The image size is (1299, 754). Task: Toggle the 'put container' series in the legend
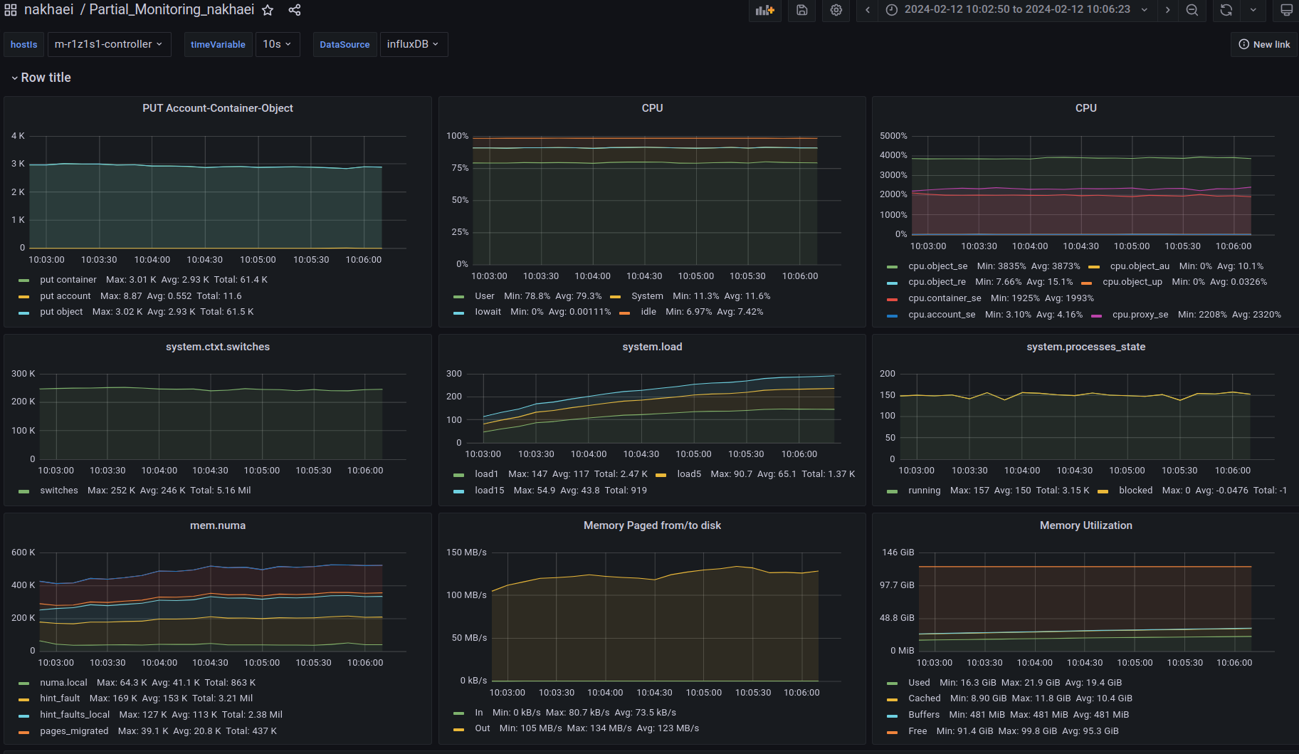[68, 280]
